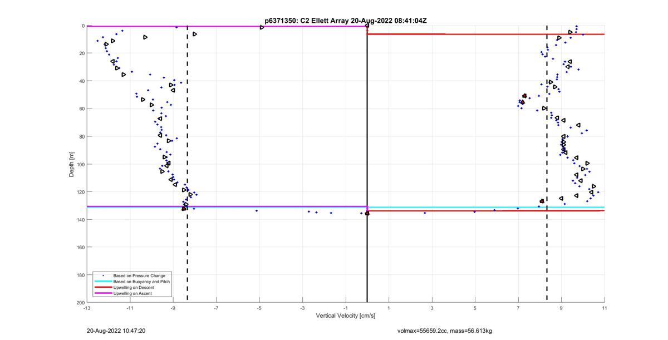Click x-axis tick label '-13'
The width and height of the screenshot is (668, 340).
click(87, 308)
